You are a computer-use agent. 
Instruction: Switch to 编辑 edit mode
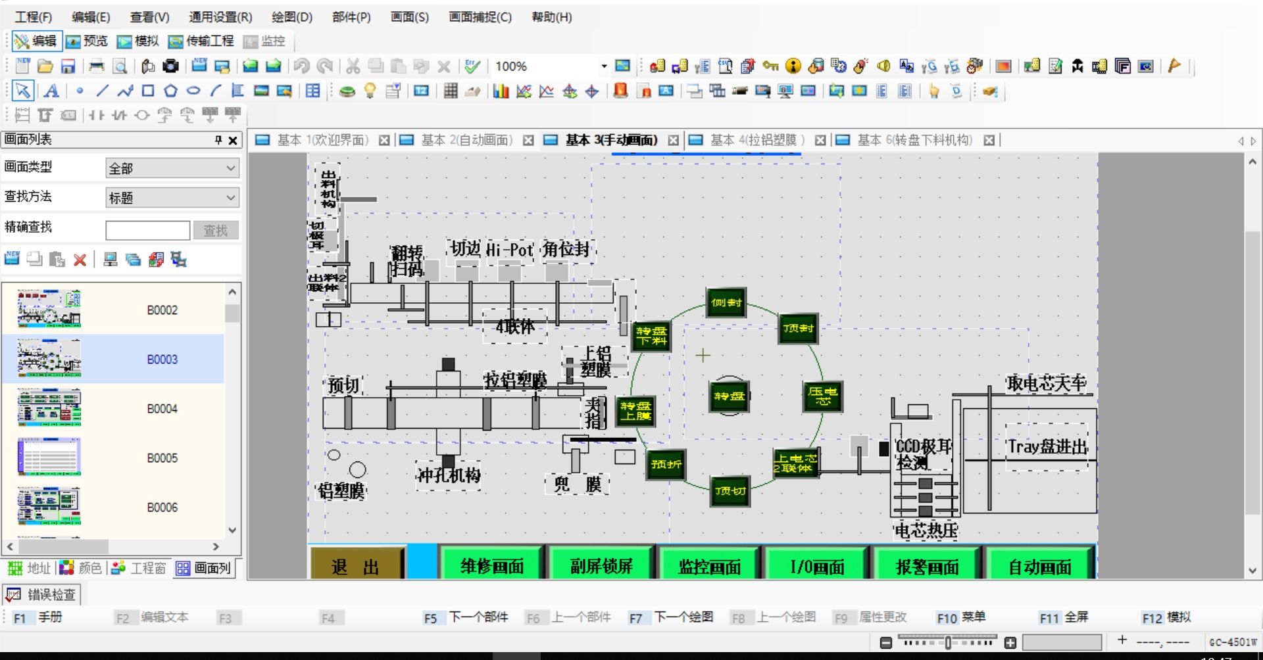37,41
